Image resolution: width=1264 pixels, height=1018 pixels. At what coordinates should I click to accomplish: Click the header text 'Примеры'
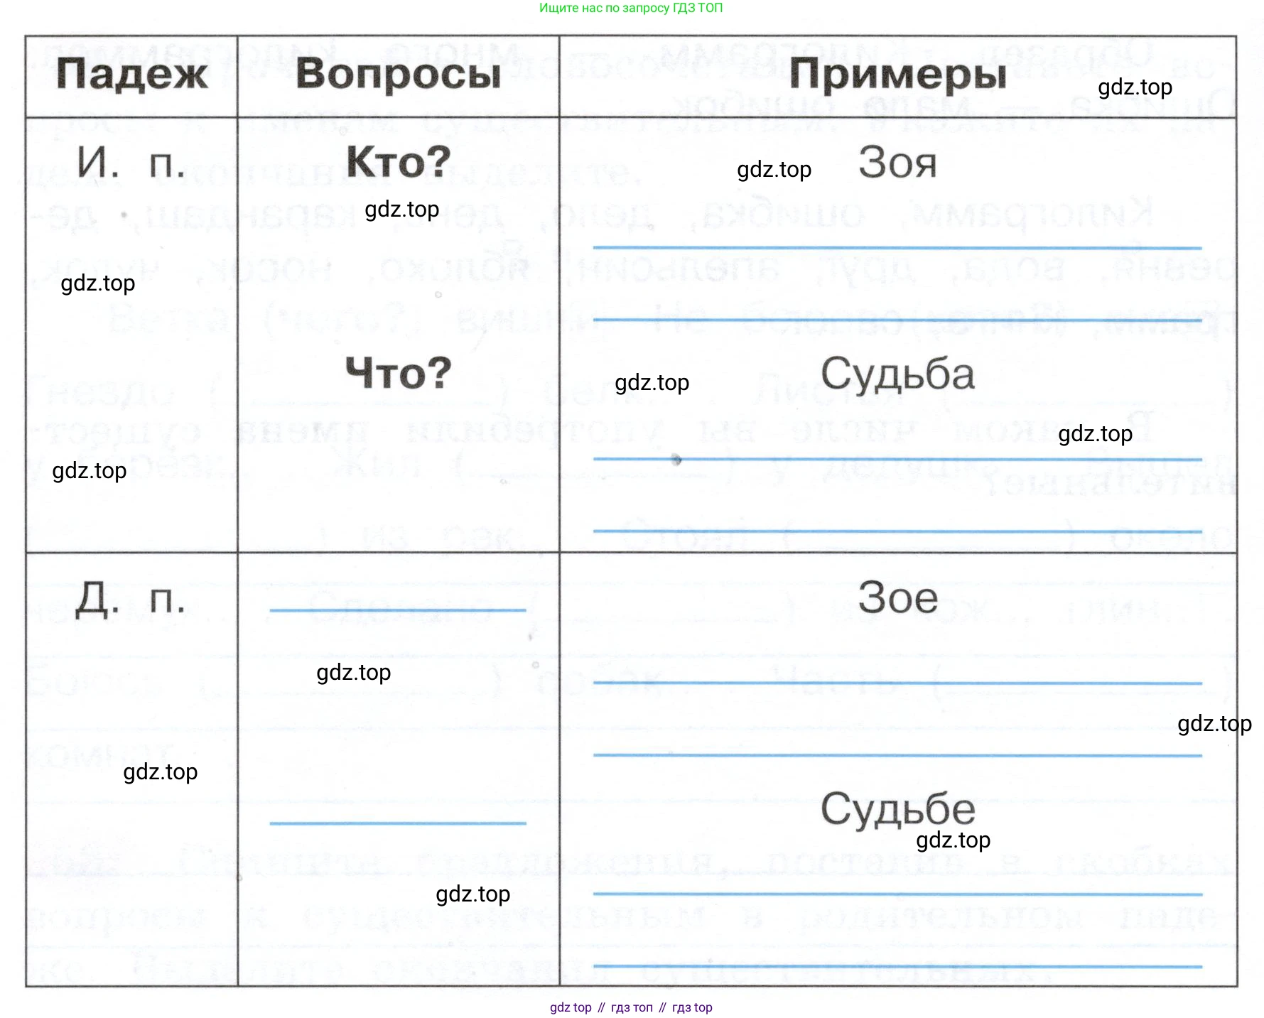(898, 74)
